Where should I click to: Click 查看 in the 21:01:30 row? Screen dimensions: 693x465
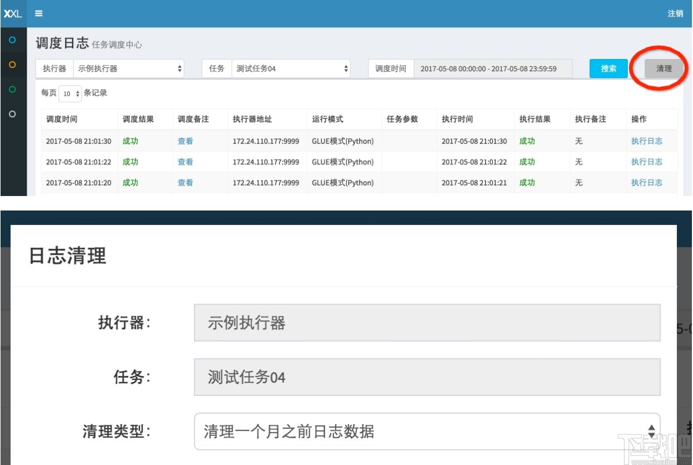[186, 141]
